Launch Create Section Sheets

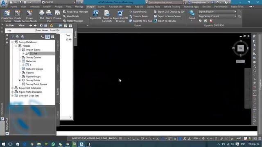[x=29, y=13]
